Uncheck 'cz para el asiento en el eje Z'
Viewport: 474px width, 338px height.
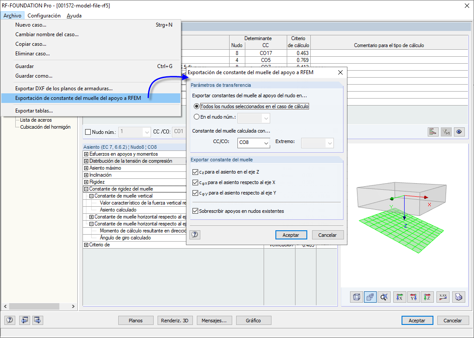196,172
